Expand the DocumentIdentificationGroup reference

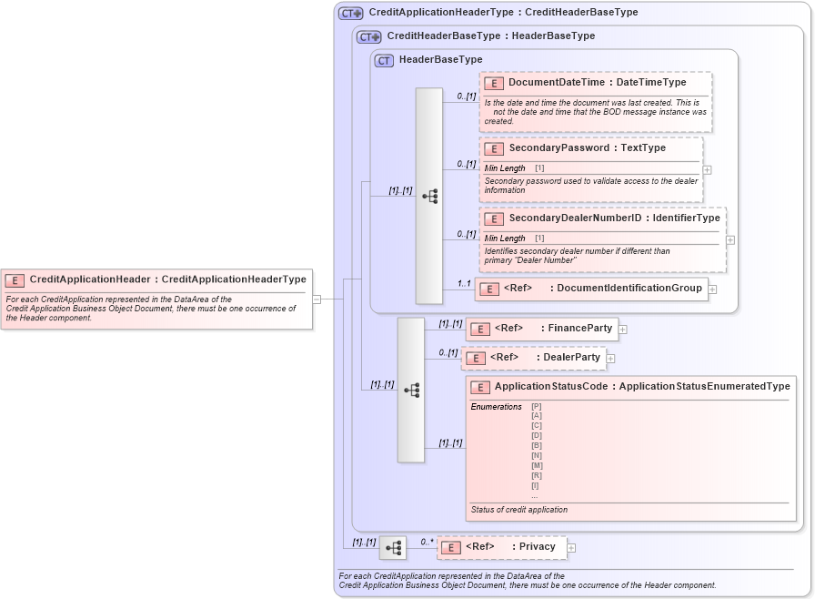(713, 288)
